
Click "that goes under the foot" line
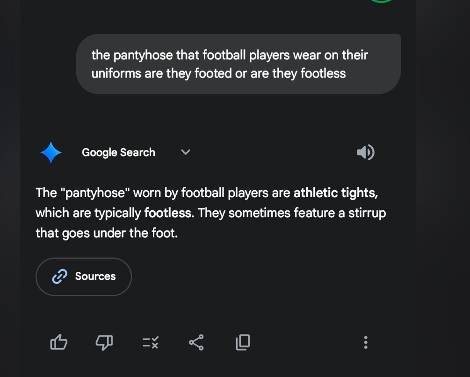pos(107,233)
